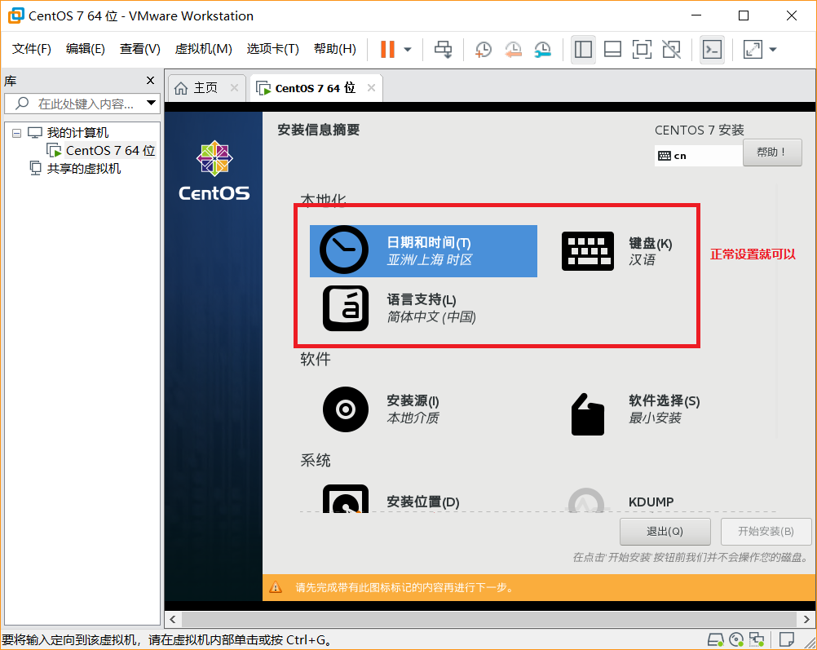Click the 最小安装 software selection text

pos(655,418)
